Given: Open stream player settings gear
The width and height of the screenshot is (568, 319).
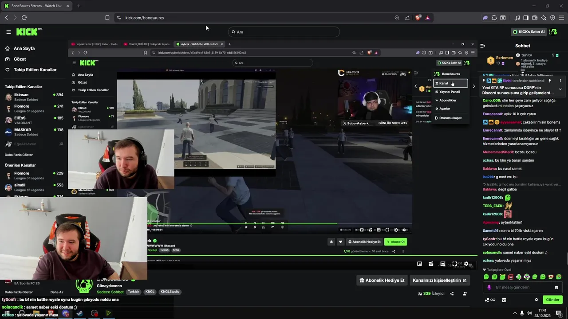Looking at the screenshot, I should click(466, 264).
